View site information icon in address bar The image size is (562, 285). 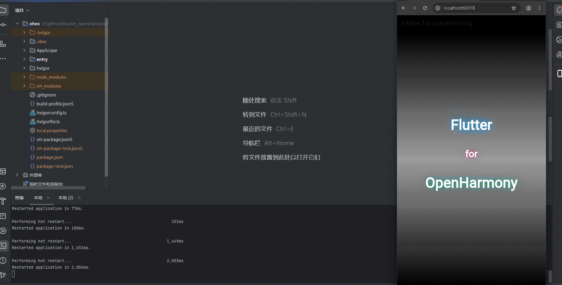click(438, 8)
